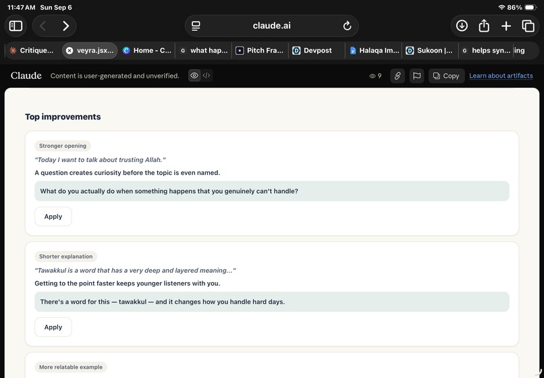Switch to the Home - C... tab
This screenshot has width=544, height=378.
pos(147,51)
